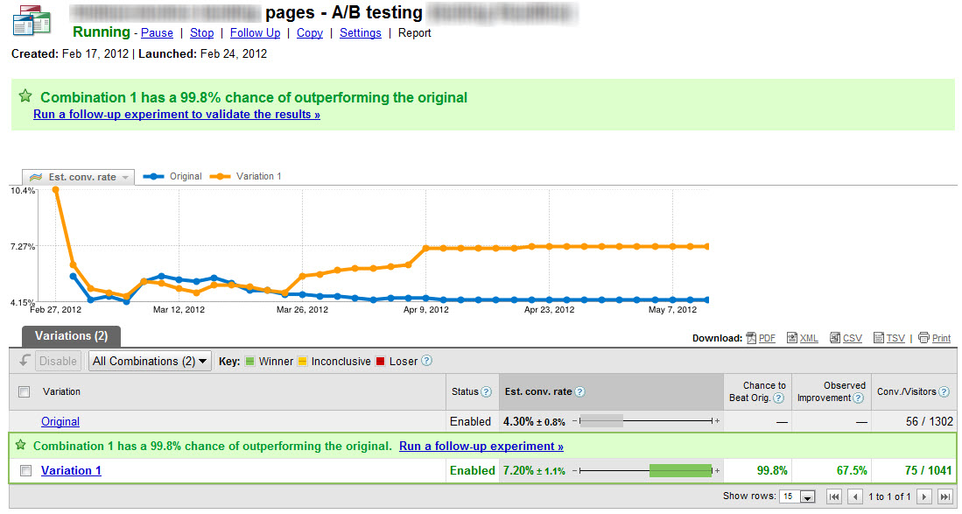Open help for the Winner/Loser key

coord(426,361)
